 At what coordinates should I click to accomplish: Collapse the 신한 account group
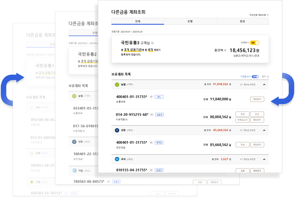click(x=264, y=130)
